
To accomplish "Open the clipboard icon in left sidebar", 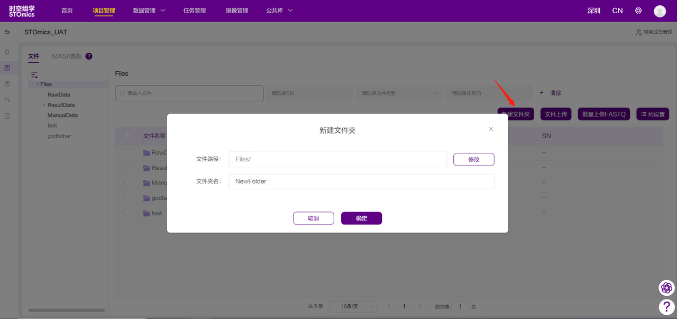I will (7, 115).
